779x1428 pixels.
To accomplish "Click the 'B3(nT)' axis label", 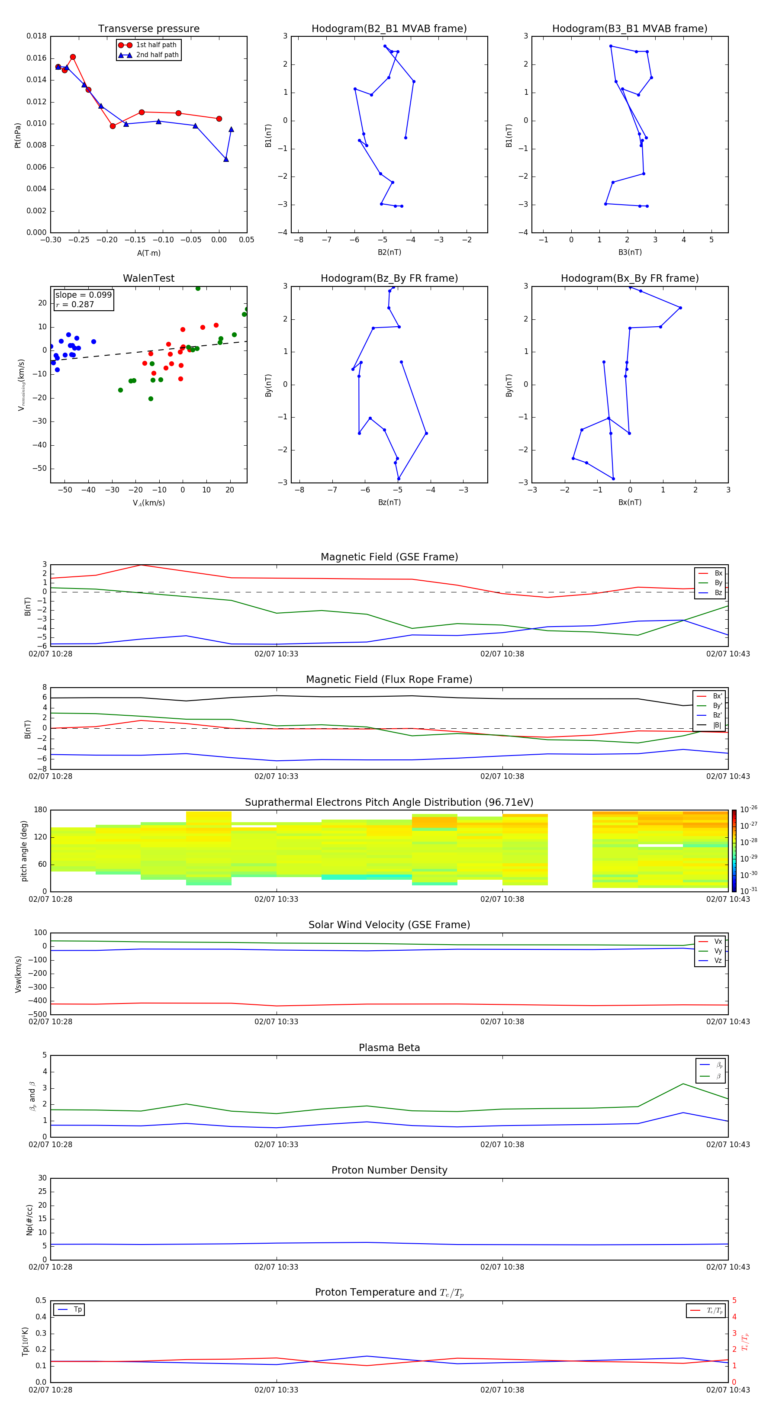I will 630,252.
